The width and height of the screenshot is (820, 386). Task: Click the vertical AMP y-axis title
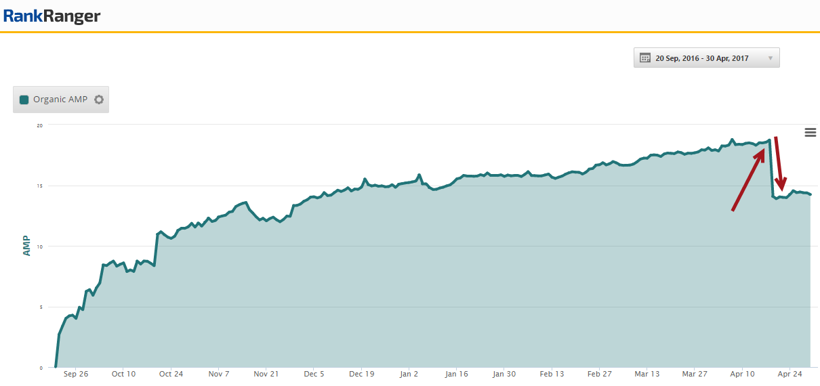click(26, 245)
